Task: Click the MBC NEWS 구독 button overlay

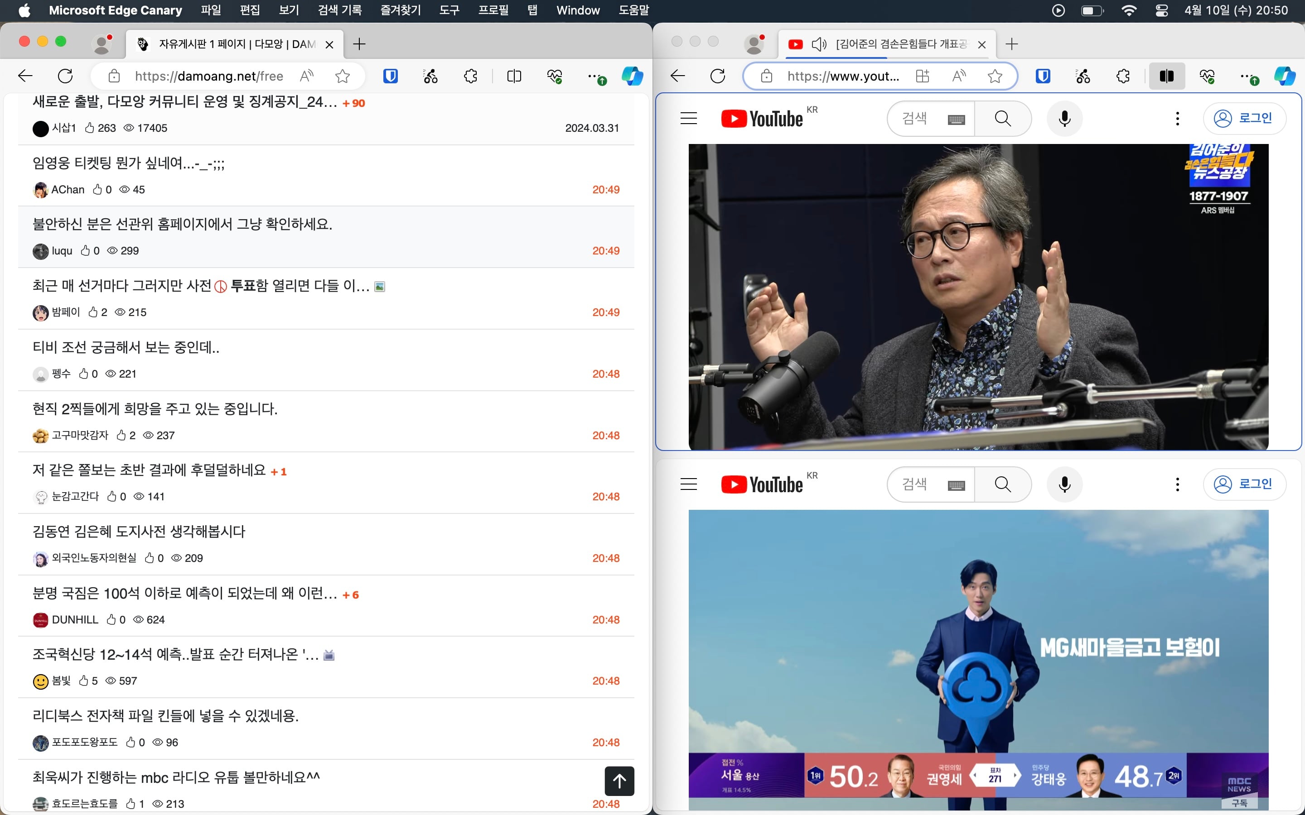Action: [x=1239, y=803]
